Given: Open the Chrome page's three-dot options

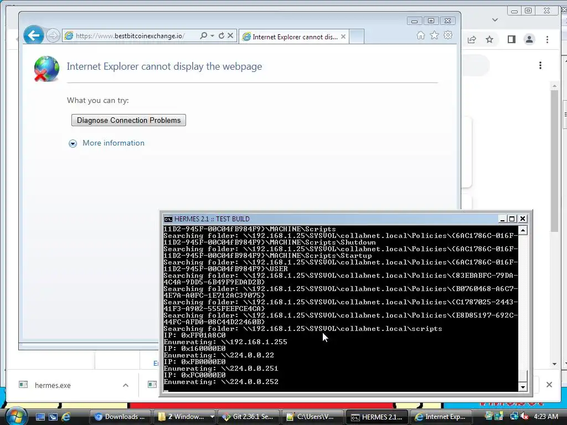Looking at the screenshot, I should tap(540, 65).
